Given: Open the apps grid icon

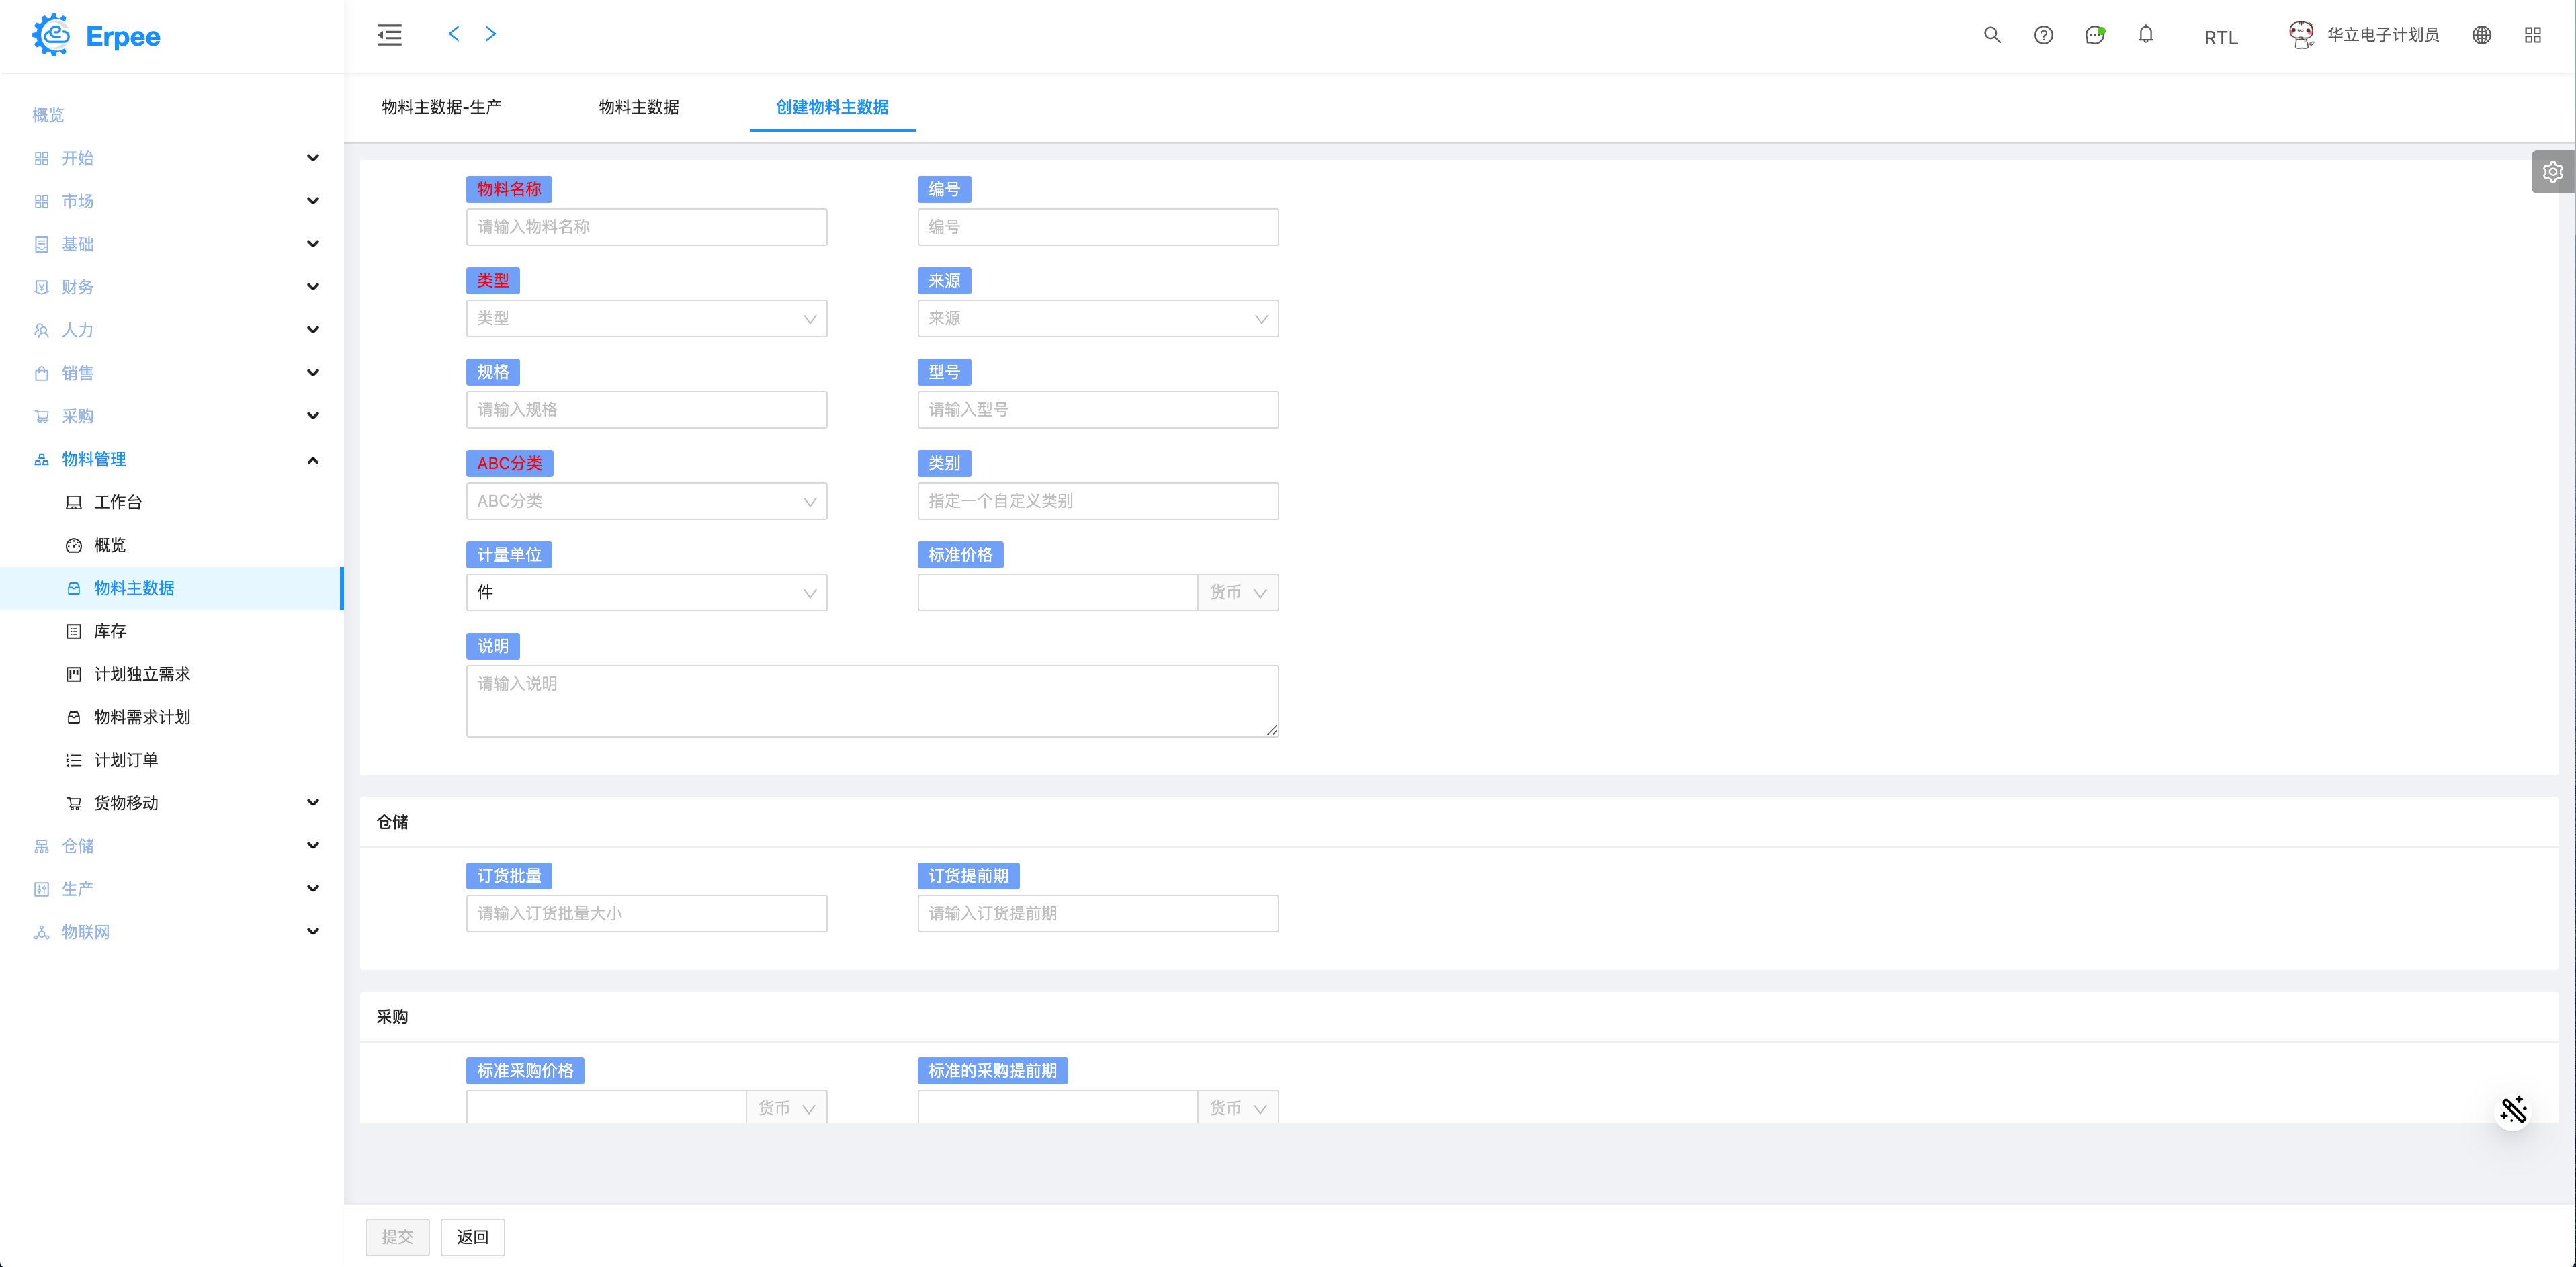Looking at the screenshot, I should (2532, 35).
